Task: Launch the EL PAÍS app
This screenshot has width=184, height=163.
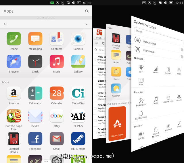Action: pos(78,116)
